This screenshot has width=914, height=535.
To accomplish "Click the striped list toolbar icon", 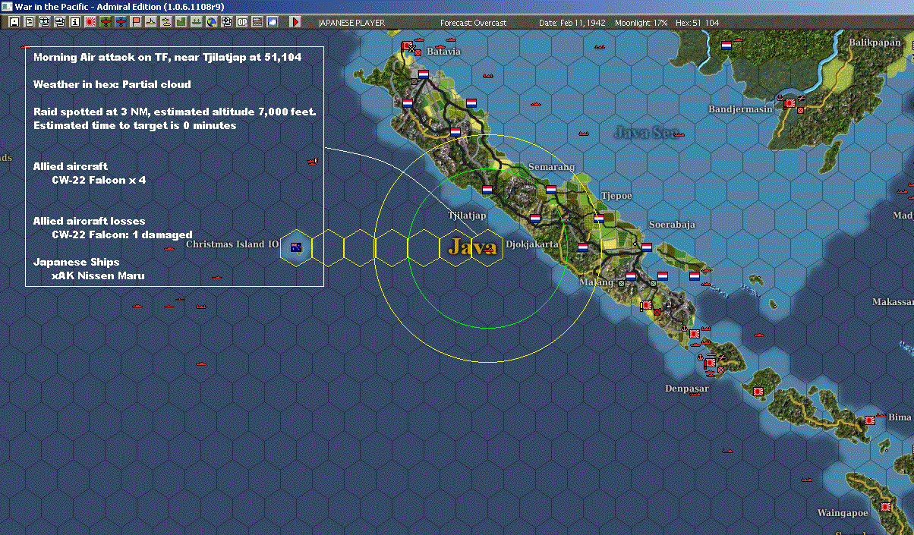I will click(x=257, y=22).
